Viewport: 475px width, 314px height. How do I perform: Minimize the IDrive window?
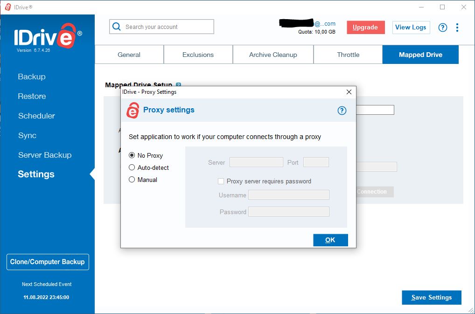tap(421, 7)
